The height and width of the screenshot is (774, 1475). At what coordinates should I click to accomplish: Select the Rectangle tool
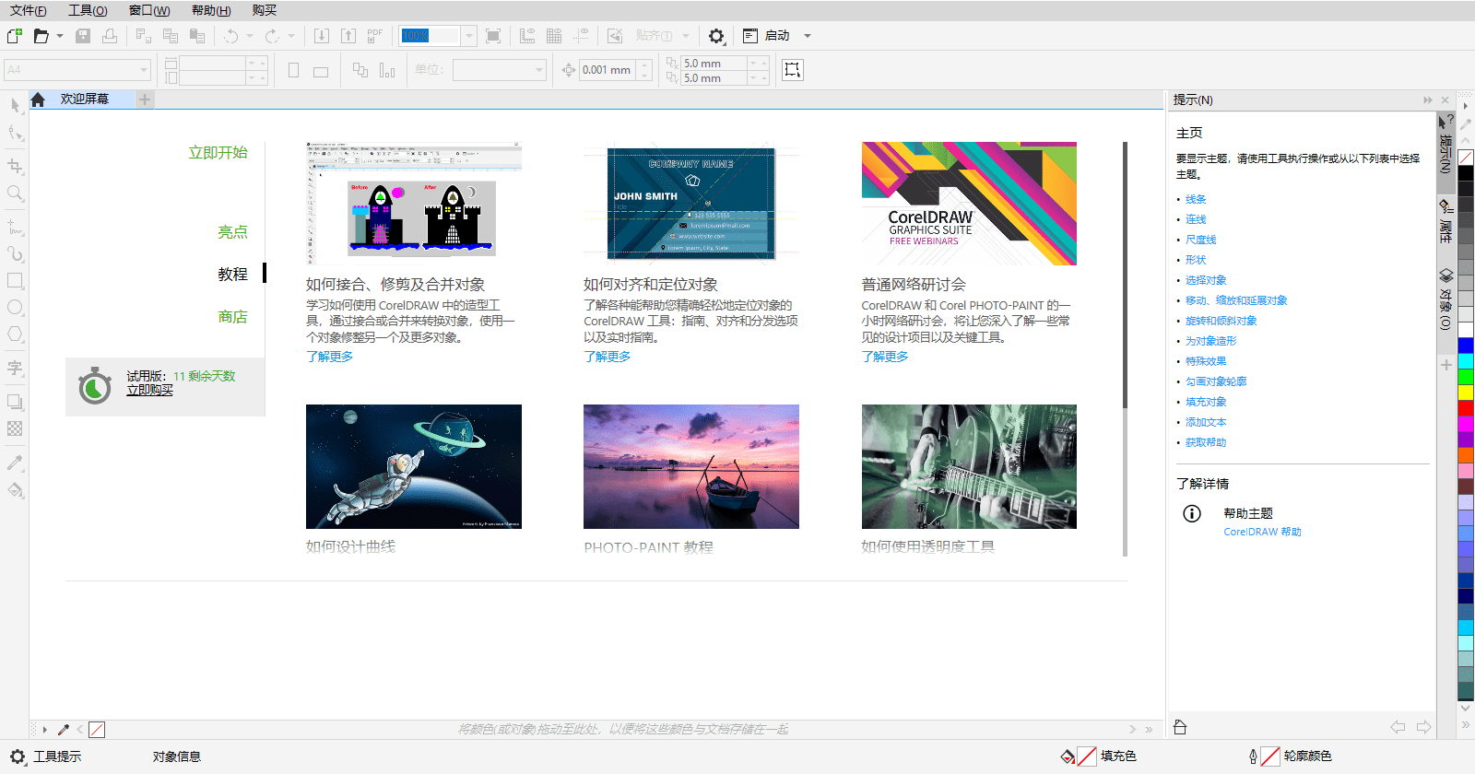pos(15,280)
